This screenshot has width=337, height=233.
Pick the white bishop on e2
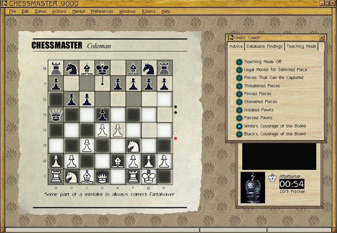point(118,161)
